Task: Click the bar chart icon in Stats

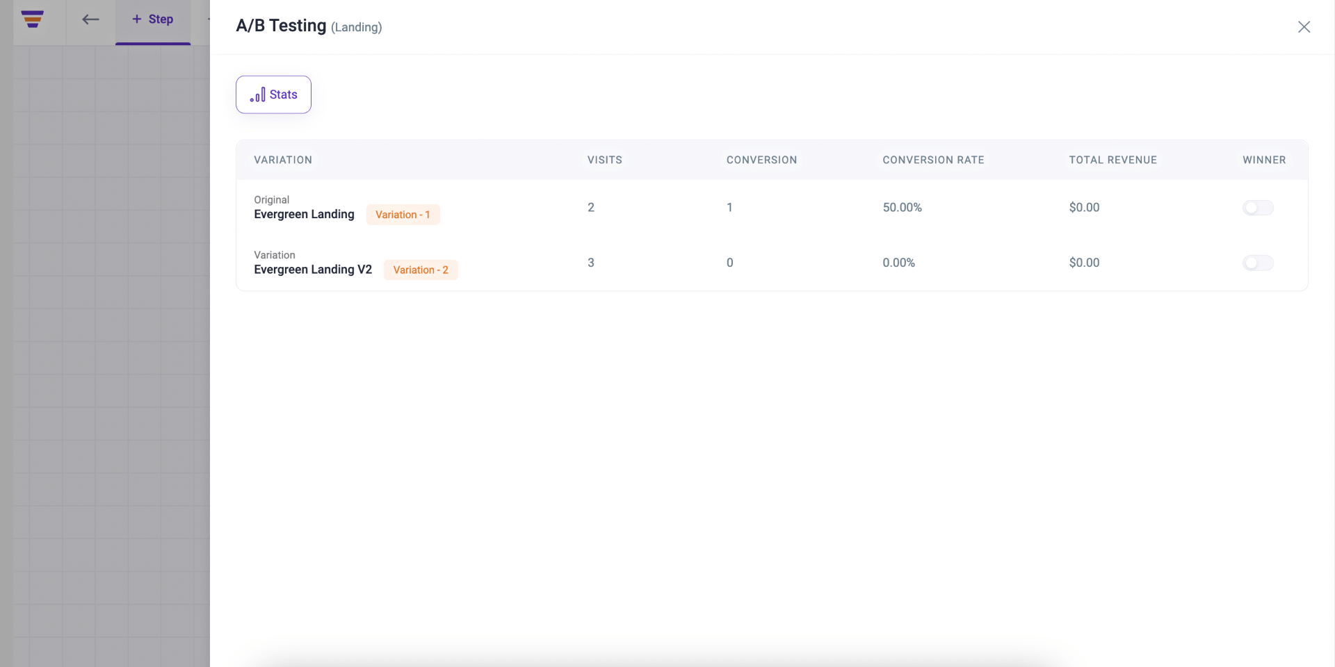Action: (258, 94)
